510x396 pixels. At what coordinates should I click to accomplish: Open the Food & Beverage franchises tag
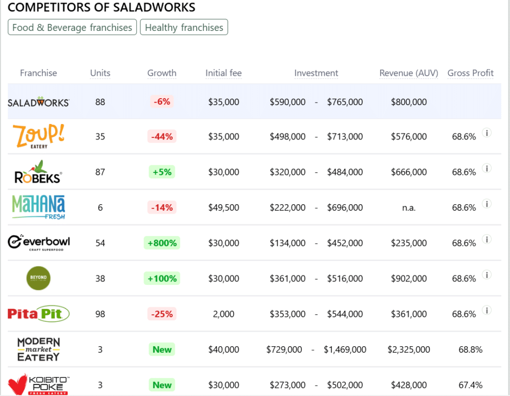click(72, 27)
